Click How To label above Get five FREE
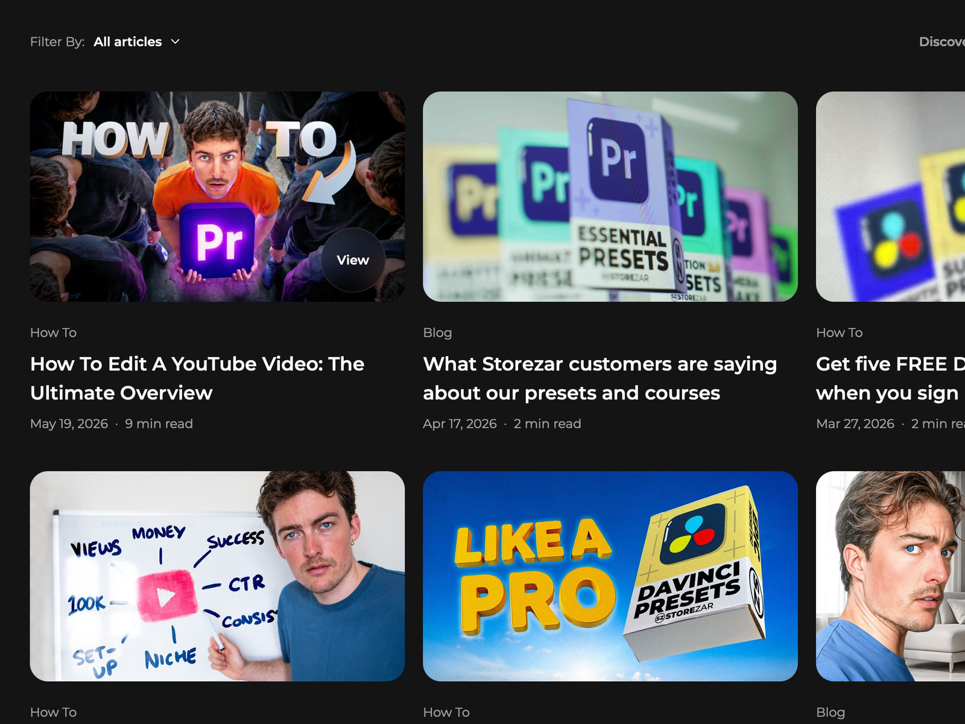 point(840,332)
